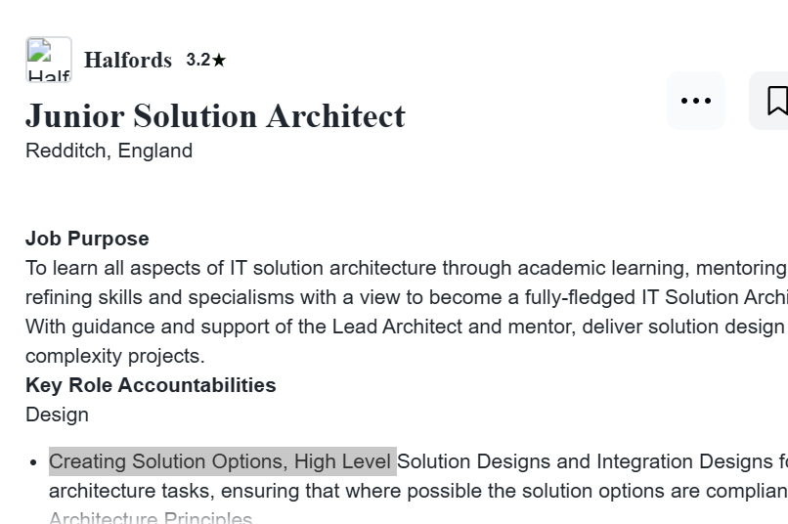788x524 pixels.
Task: Click the Key Role Accountabilities heading
Action: [151, 385]
